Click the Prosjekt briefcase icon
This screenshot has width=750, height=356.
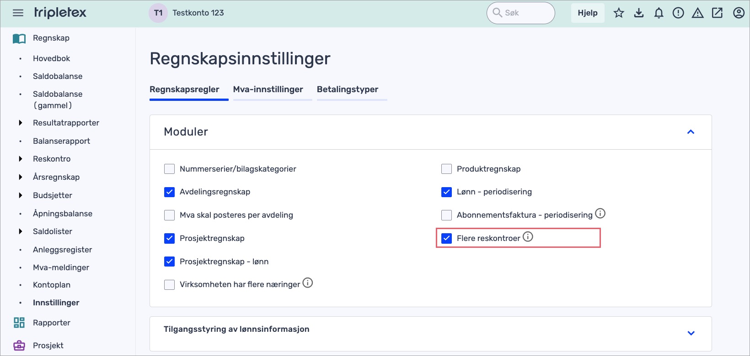(19, 346)
